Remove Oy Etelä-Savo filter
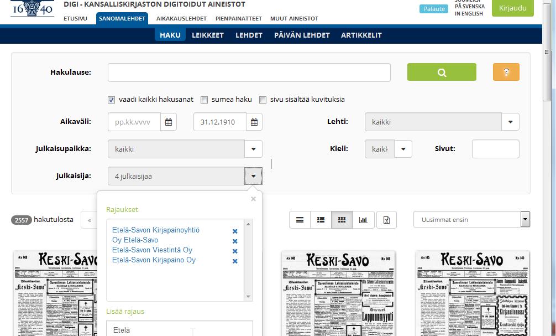This screenshot has height=336, width=556. click(x=235, y=241)
